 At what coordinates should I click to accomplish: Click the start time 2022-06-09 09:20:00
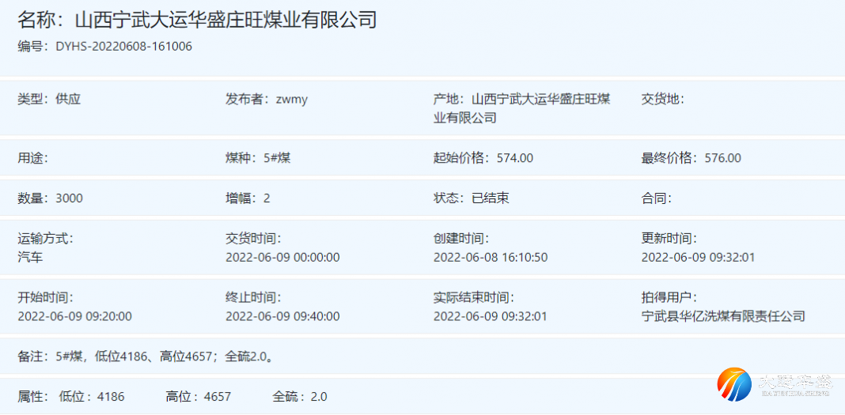click(74, 316)
